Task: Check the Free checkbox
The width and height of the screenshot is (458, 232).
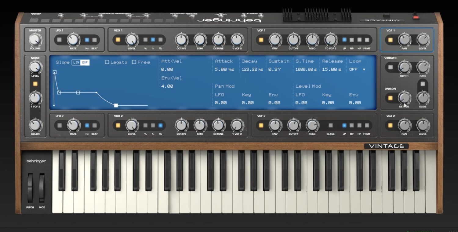Action: tap(134, 62)
